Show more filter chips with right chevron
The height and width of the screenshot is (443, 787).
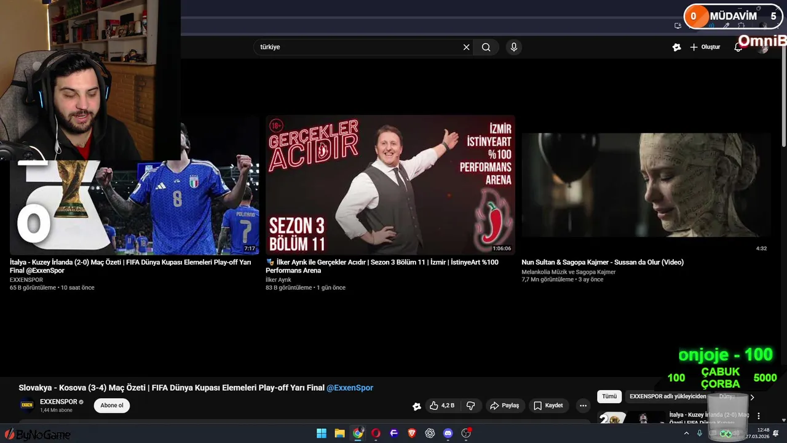pos(752,397)
